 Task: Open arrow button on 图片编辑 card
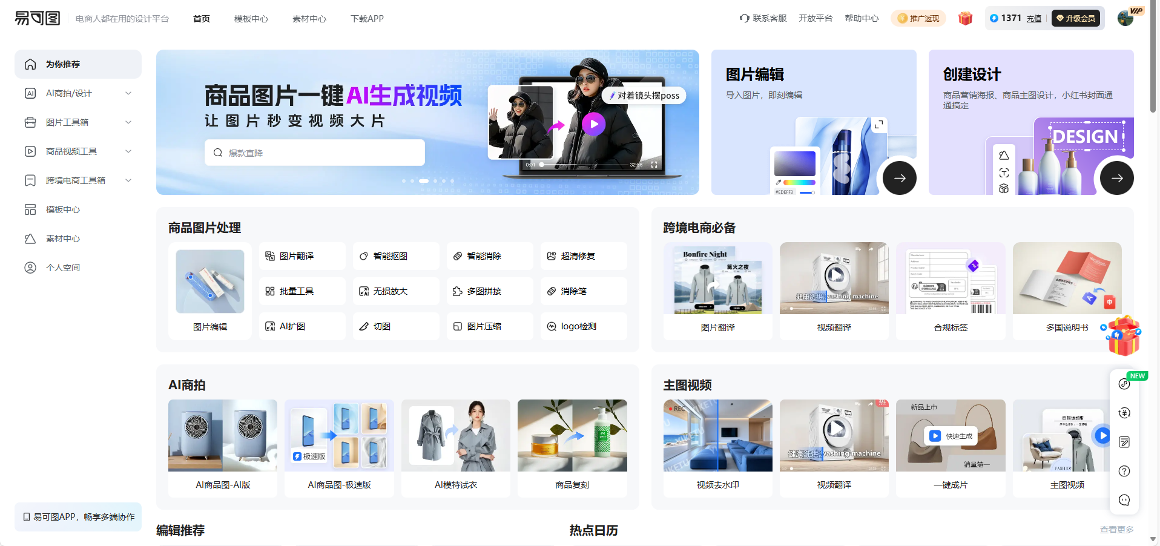click(900, 178)
